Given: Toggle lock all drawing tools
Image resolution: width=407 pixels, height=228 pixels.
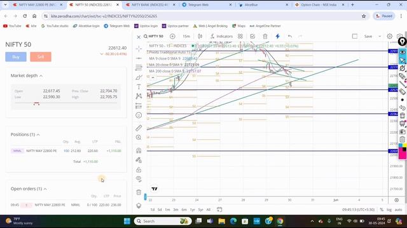Looking at the screenshot, I should [x=139, y=170].
